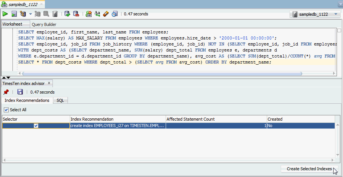Viewport: 343px width, 177px height.
Task: Click the results table scroll down arrow
Action: [337, 155]
